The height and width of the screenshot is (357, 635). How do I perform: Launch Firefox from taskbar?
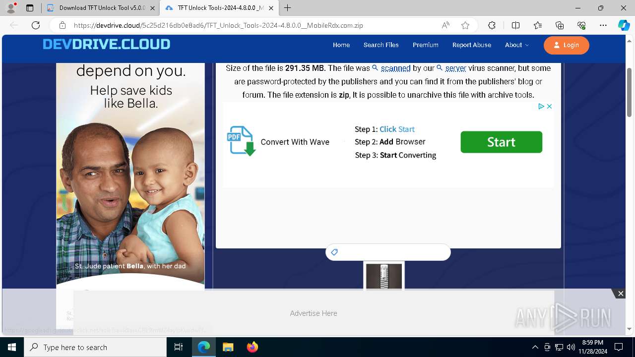tap(252, 347)
